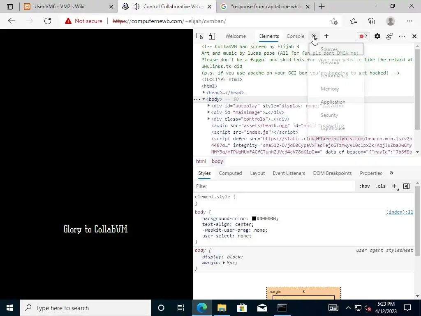Expand the div class controls node
The width and height of the screenshot is (421, 316).
pyautogui.click(x=208, y=119)
